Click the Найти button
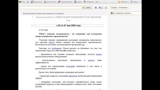 tap(88, 7)
